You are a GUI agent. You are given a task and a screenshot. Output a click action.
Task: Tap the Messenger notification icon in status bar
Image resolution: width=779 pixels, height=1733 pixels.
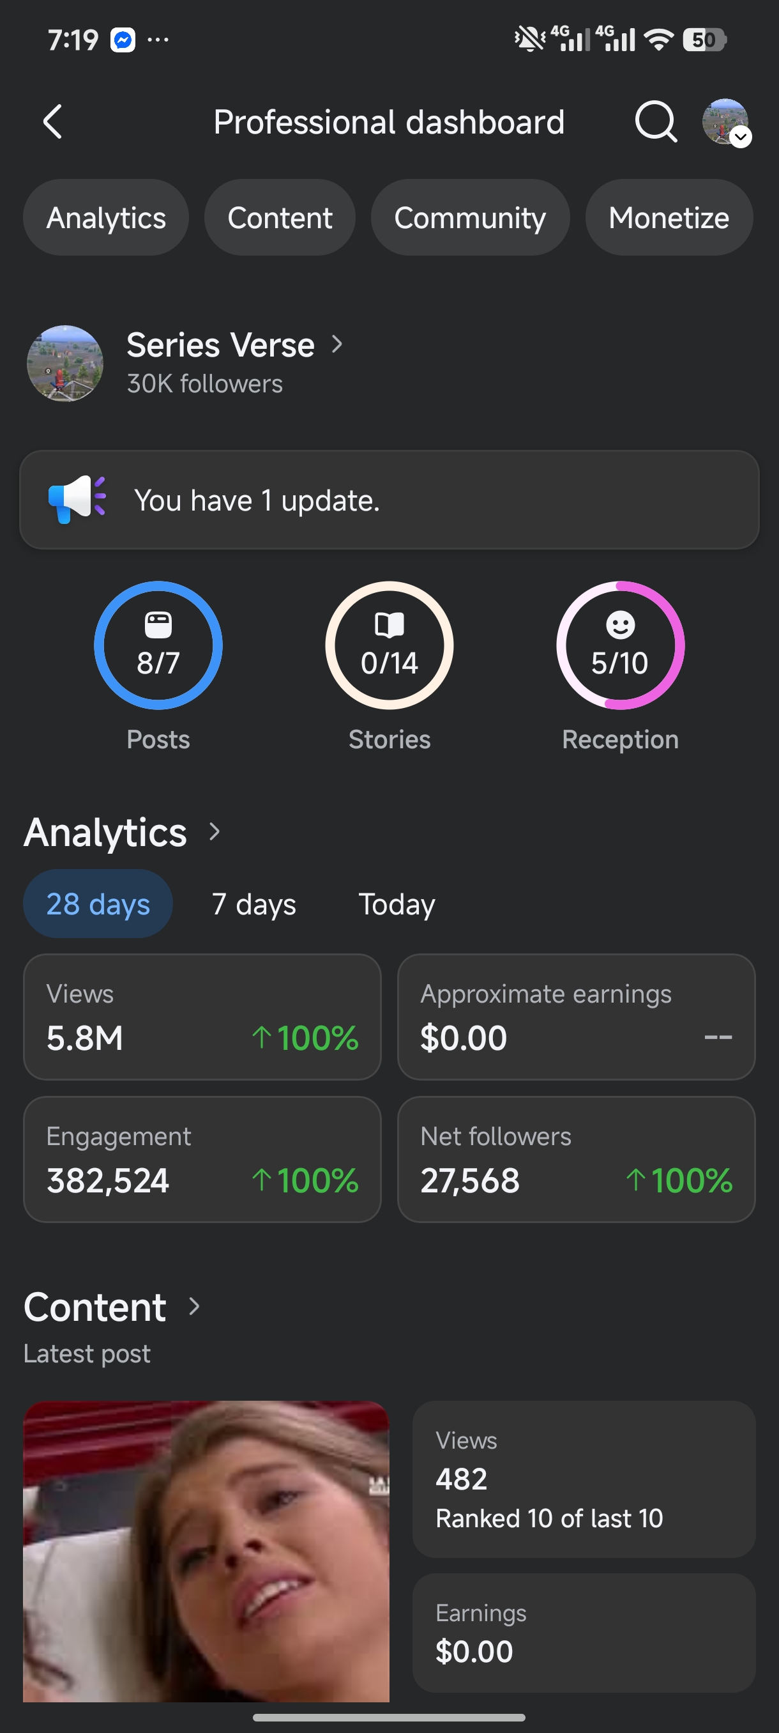(123, 40)
